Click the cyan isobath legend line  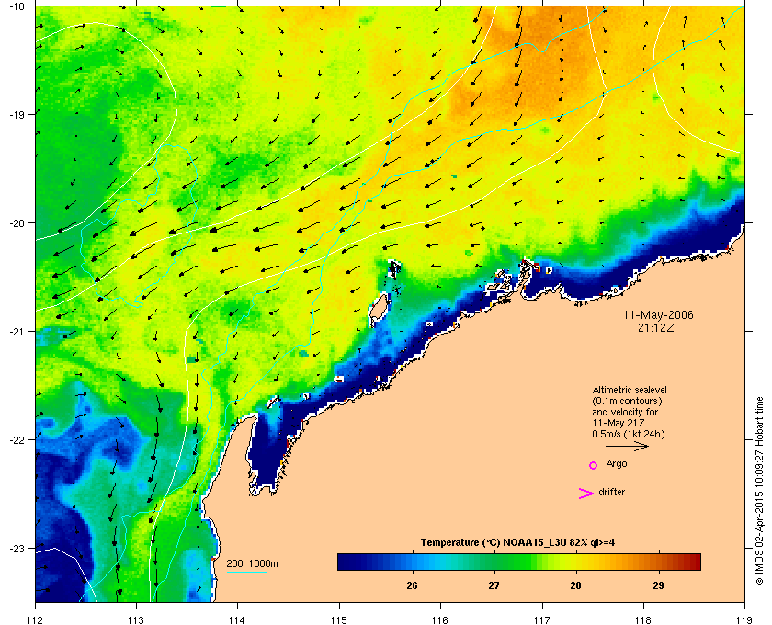tap(246, 572)
